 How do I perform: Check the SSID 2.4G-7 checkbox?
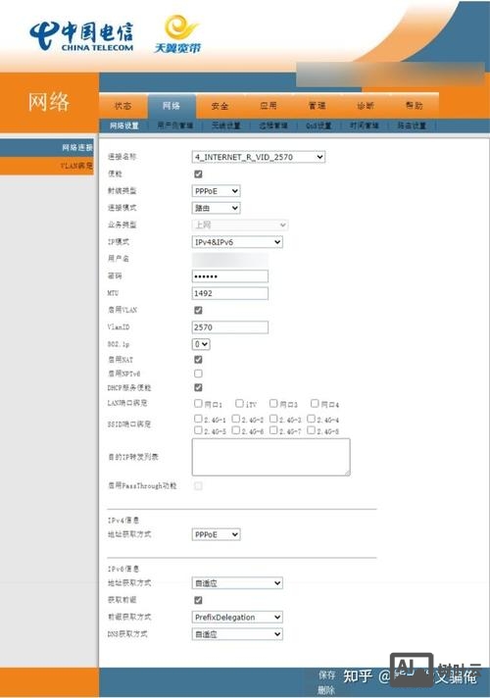click(273, 430)
